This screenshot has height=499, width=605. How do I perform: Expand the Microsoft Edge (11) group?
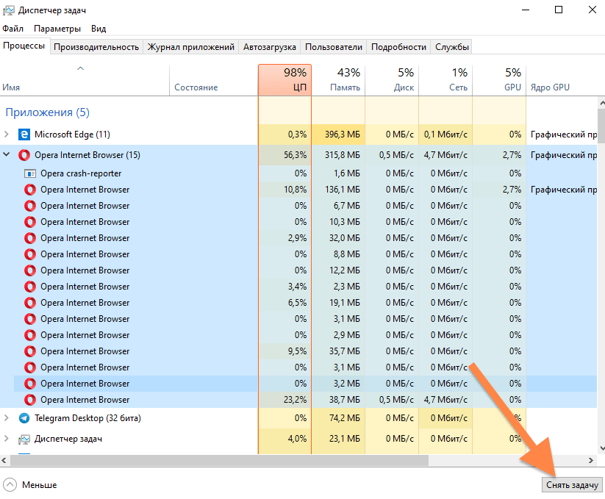6,134
